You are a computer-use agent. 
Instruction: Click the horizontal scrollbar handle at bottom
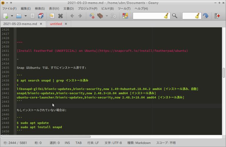point(46,137)
